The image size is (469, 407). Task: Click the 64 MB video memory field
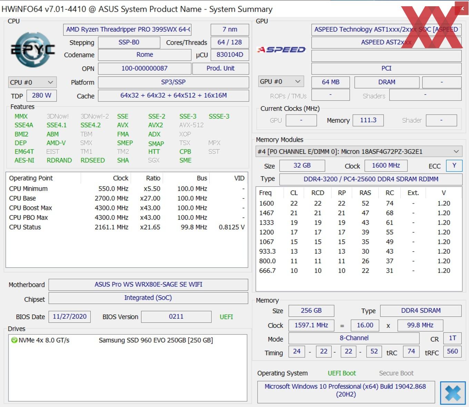pos(331,82)
